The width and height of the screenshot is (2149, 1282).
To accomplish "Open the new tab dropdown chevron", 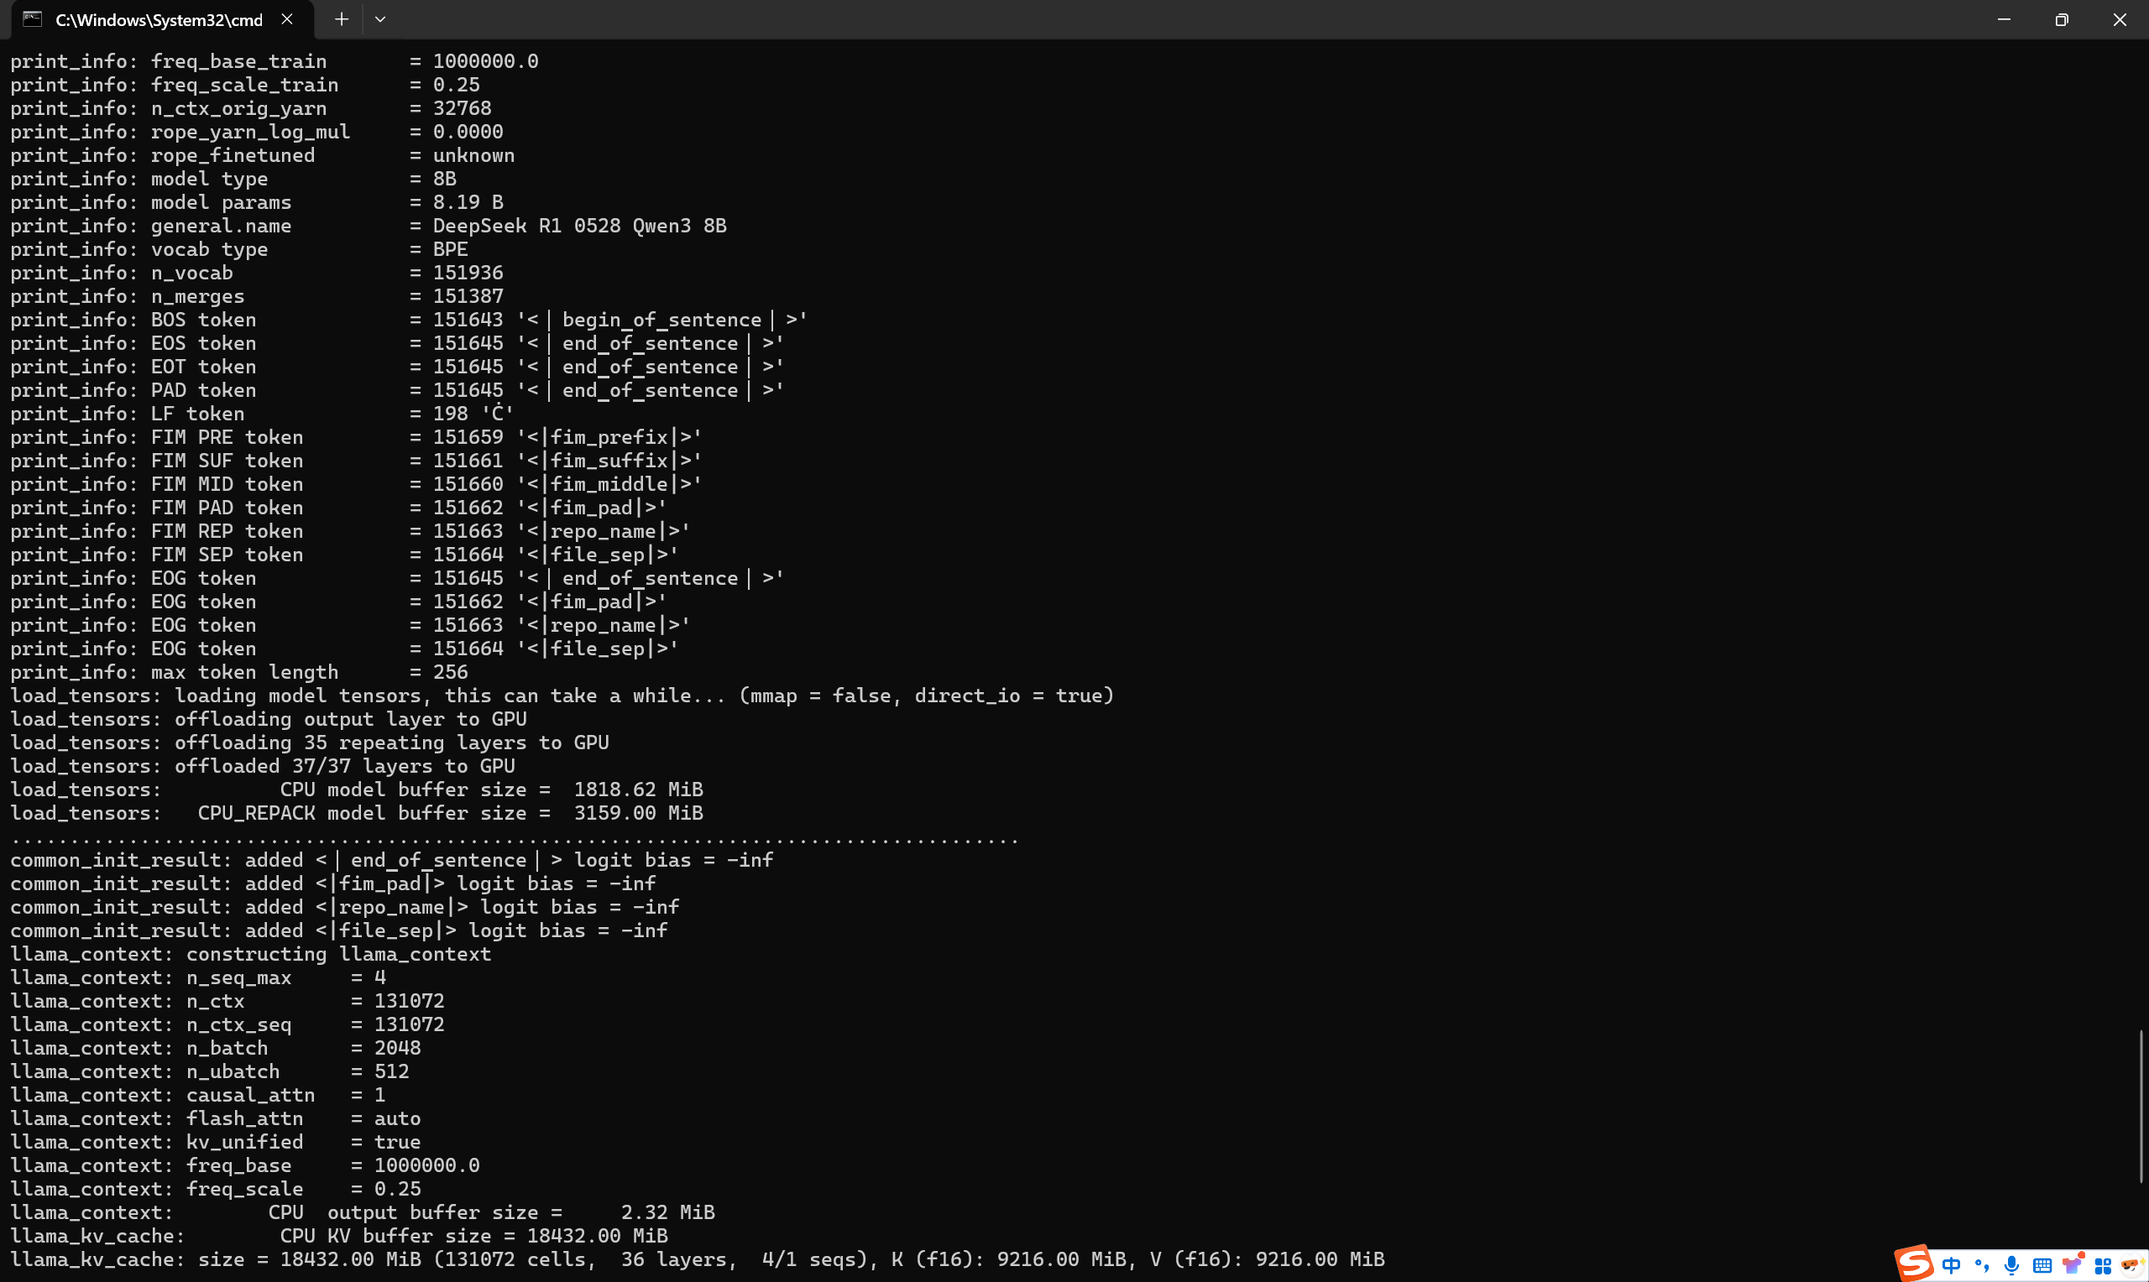I will pos(380,19).
